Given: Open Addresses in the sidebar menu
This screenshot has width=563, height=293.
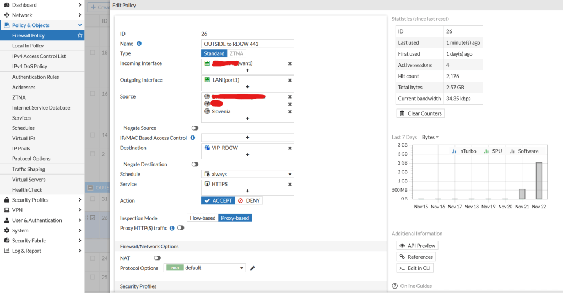Looking at the screenshot, I should 24,87.
